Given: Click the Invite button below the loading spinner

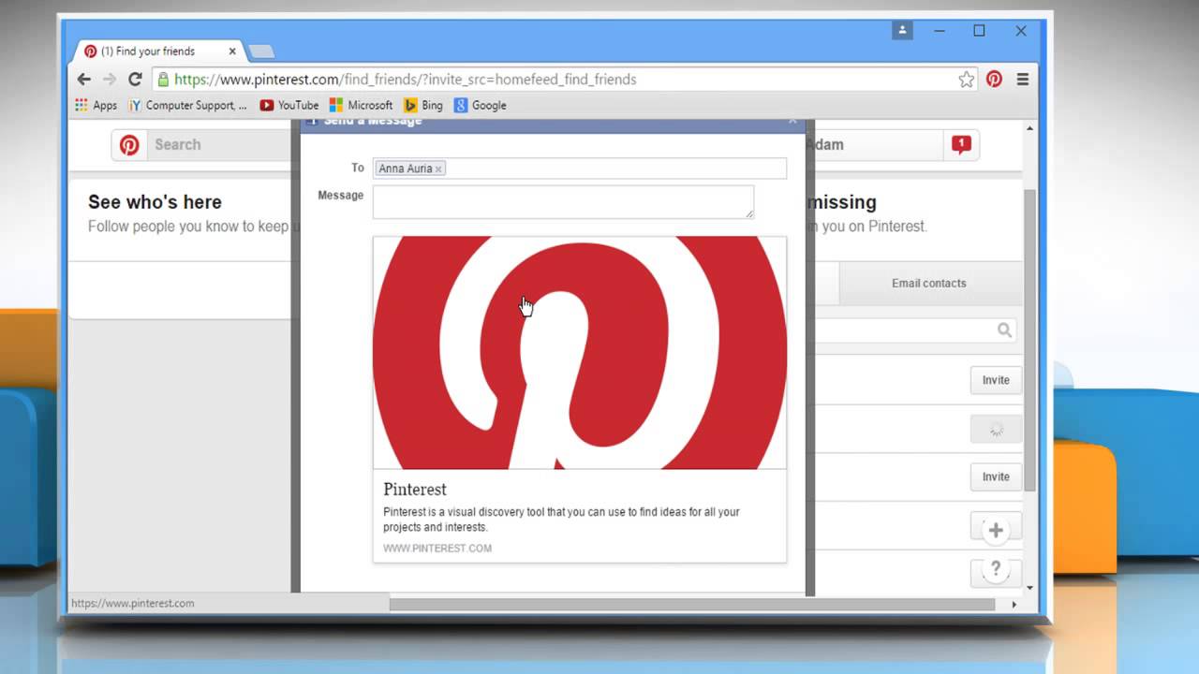Looking at the screenshot, I should pos(996,476).
